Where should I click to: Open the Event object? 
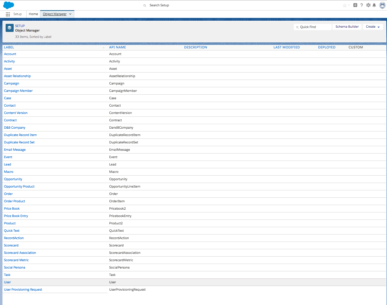click(8, 157)
